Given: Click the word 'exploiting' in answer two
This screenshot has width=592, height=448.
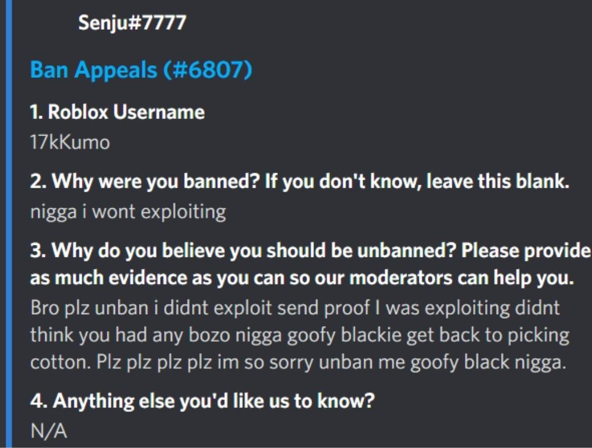Looking at the screenshot, I should click(183, 212).
